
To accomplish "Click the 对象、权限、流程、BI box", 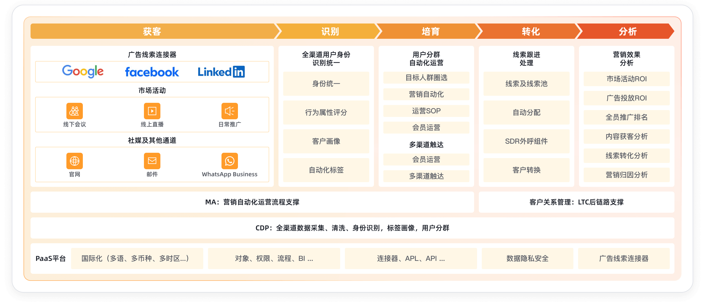I will click(x=274, y=259).
